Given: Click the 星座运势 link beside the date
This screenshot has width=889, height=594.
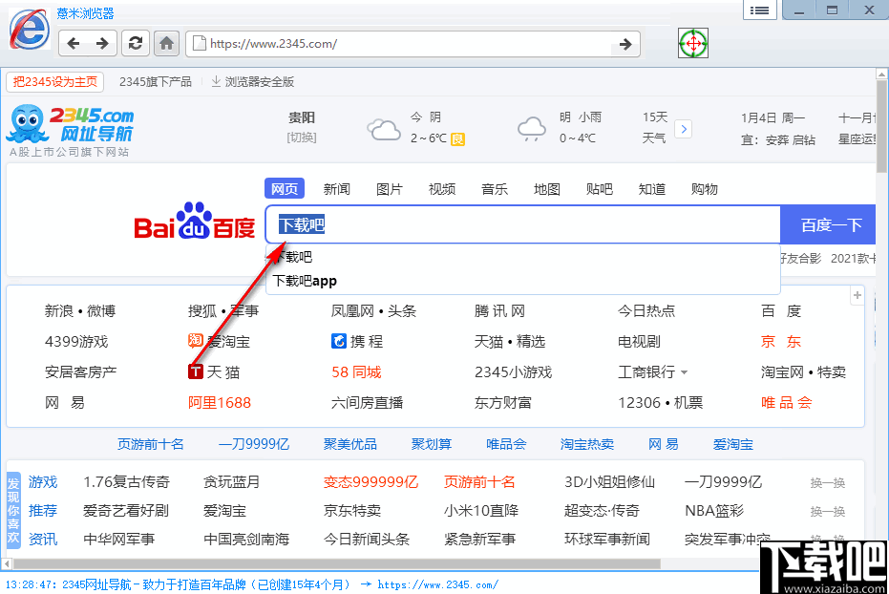Looking at the screenshot, I should (x=857, y=138).
